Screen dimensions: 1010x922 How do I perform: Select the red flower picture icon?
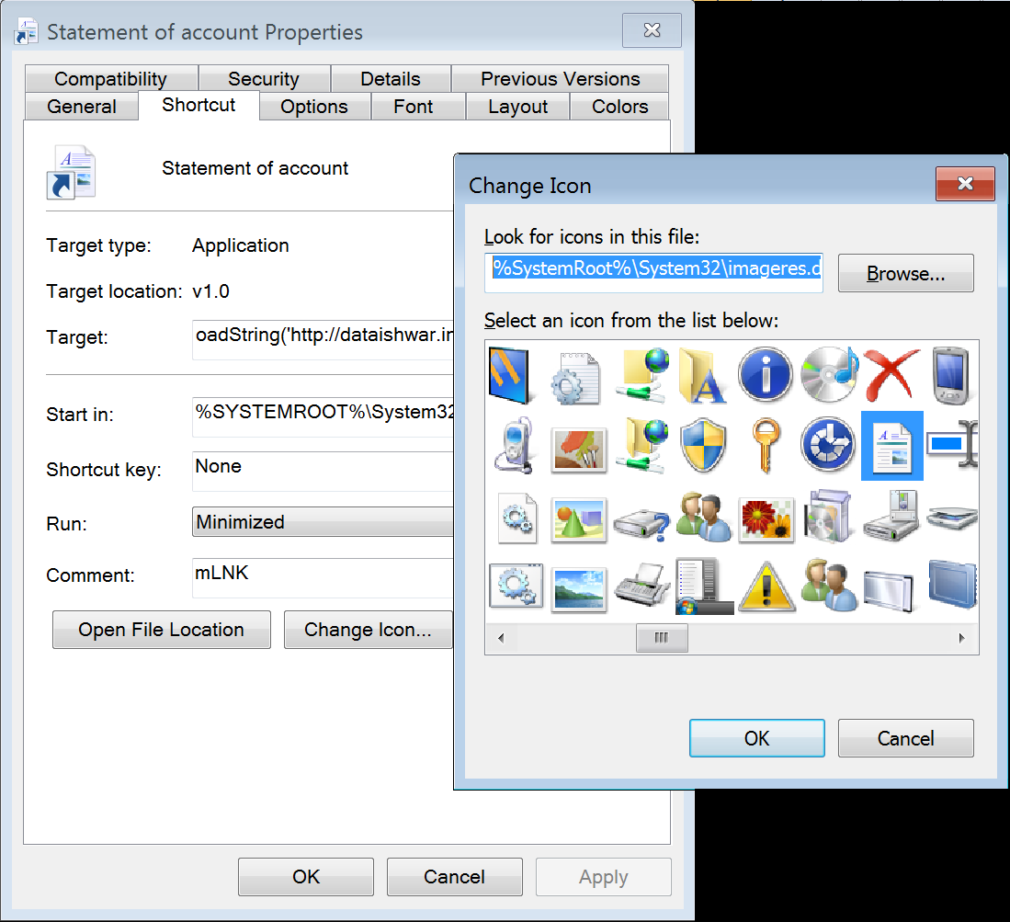point(766,519)
